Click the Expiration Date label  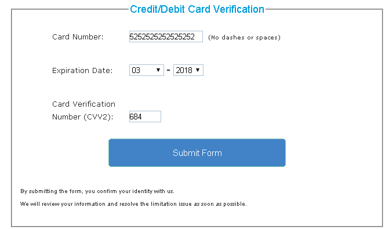[x=82, y=71]
